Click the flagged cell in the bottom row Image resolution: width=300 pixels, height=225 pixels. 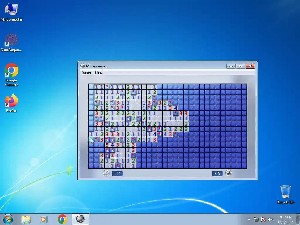point(118,166)
